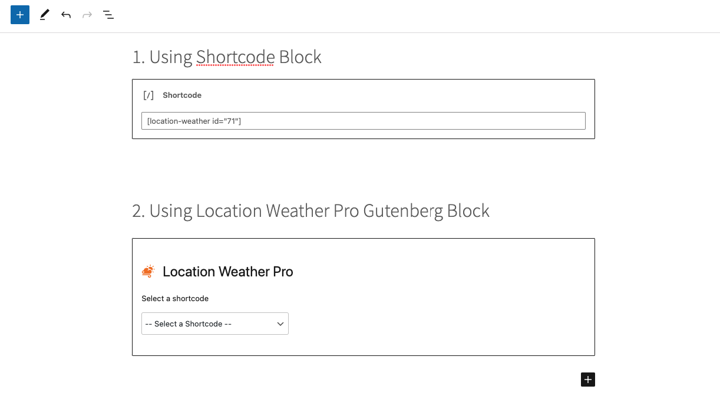The height and width of the screenshot is (409, 720).
Task: Select the "2. Using Location Weather Pro" heading
Action: coord(311,211)
